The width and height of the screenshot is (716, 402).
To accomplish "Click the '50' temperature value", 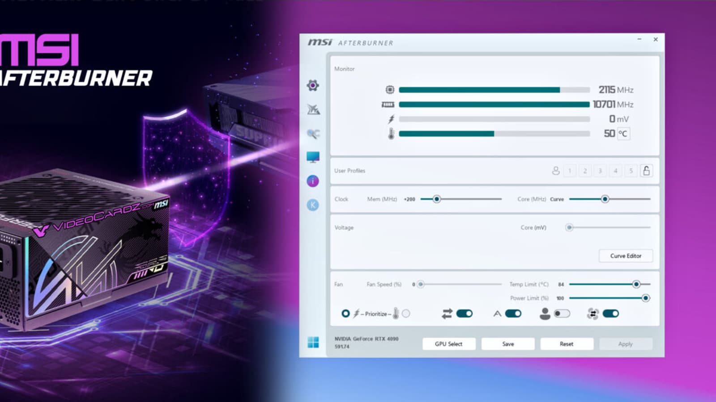I will (609, 134).
